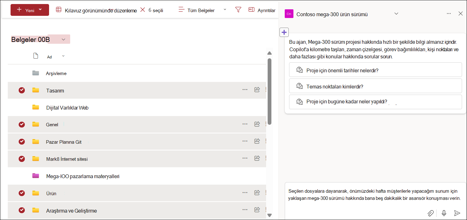Screen dimensions: 467x220
Task: Click the Tüm Belgeler view lines icon
Action: pyautogui.click(x=182, y=10)
